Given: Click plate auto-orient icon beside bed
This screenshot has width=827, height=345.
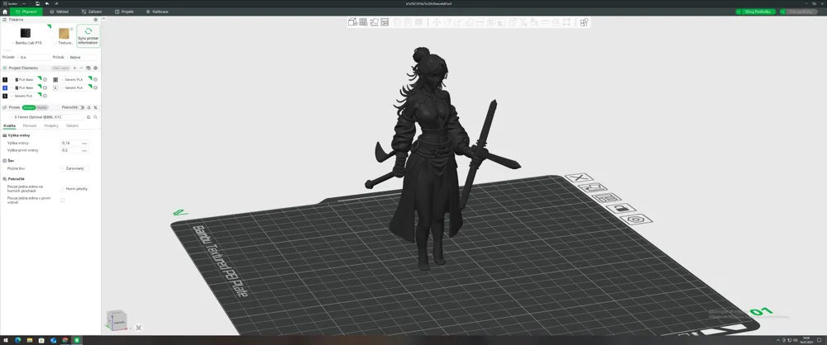Looking at the screenshot, I should [x=592, y=188].
